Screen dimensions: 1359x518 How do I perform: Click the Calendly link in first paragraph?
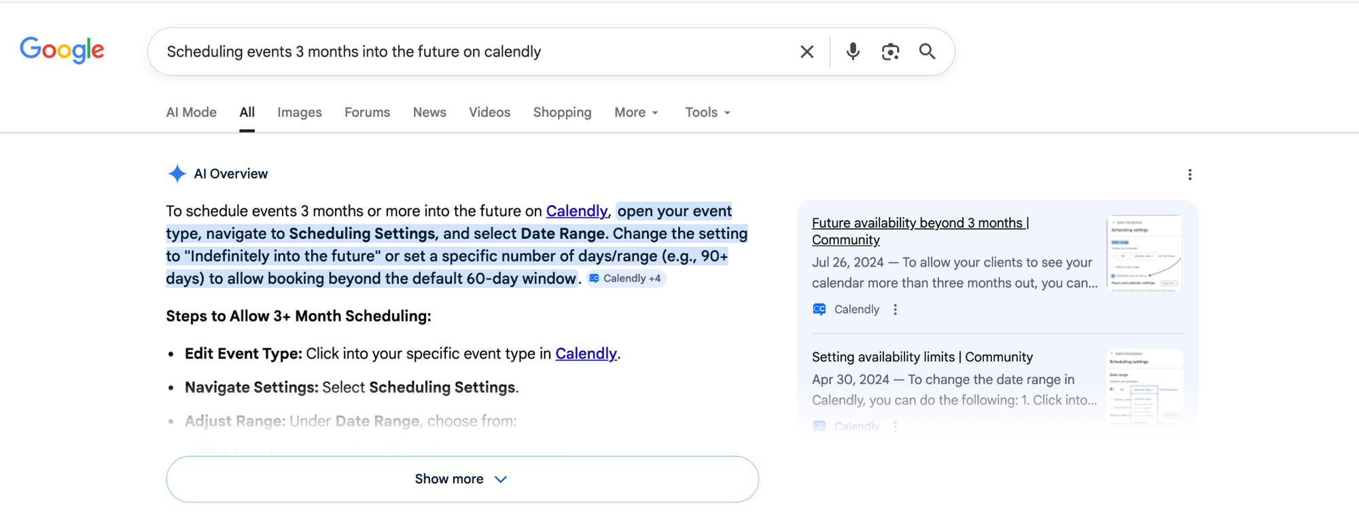coord(576,211)
